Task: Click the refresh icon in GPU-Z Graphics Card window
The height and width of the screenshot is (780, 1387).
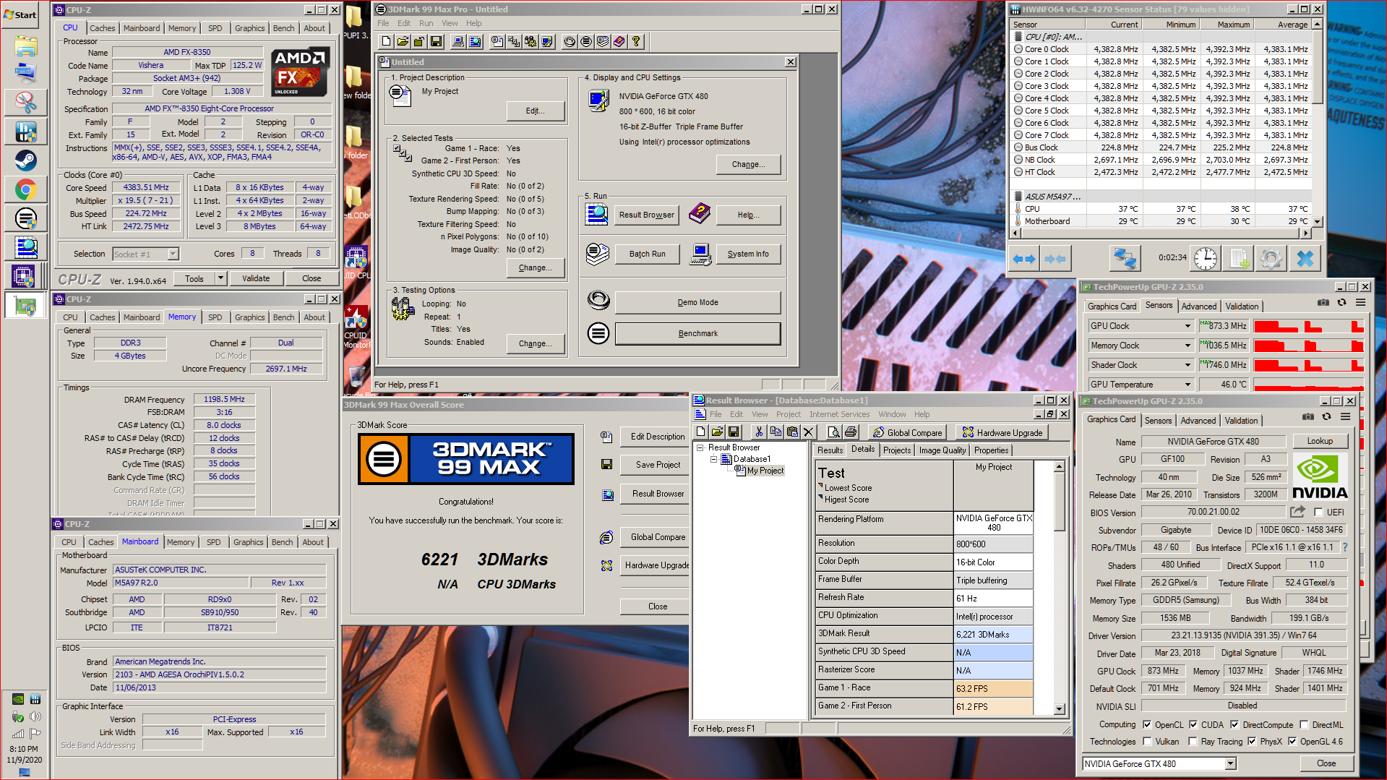Action: point(1326,417)
